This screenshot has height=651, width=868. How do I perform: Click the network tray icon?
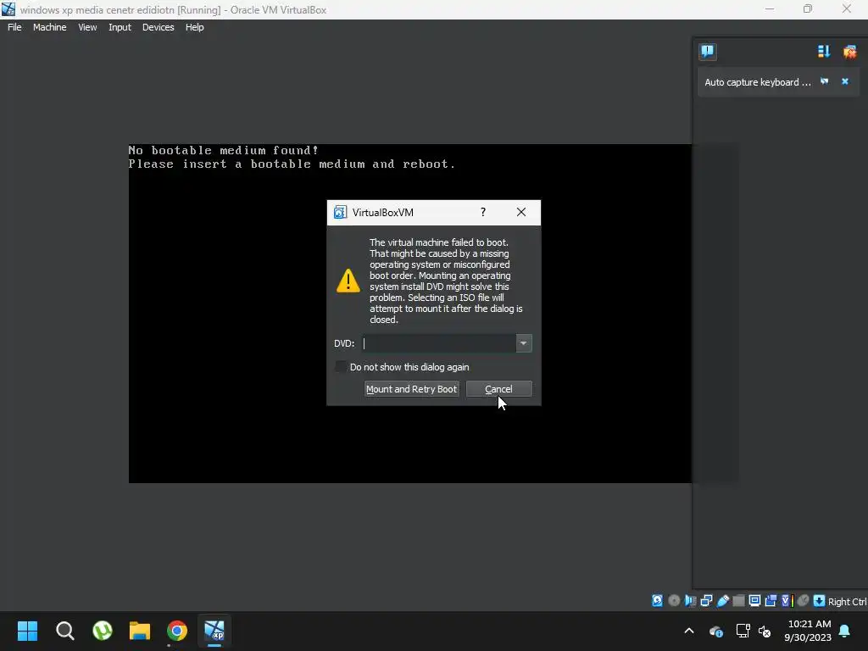[743, 631]
